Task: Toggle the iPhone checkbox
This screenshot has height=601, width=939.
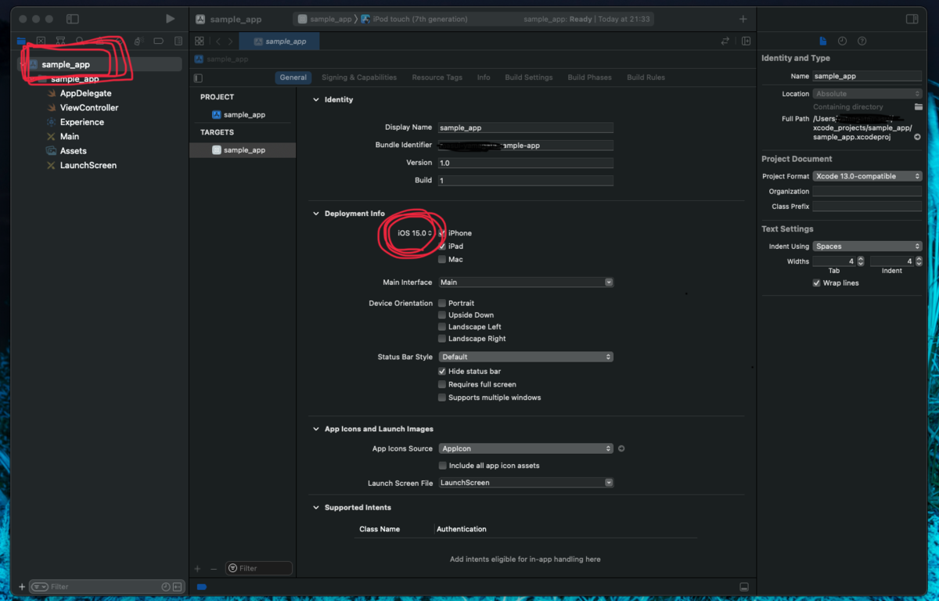Action: pyautogui.click(x=443, y=233)
